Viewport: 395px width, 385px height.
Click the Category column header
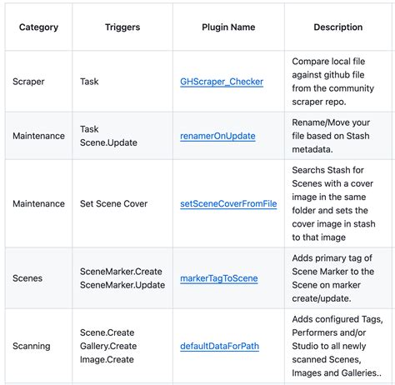38,27
